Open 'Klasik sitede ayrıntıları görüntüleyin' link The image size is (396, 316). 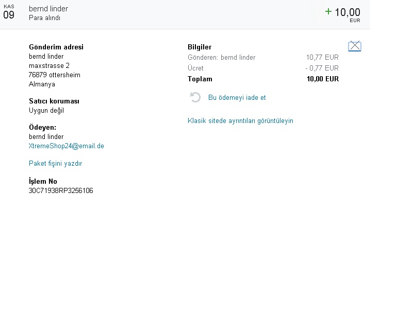[x=240, y=121]
